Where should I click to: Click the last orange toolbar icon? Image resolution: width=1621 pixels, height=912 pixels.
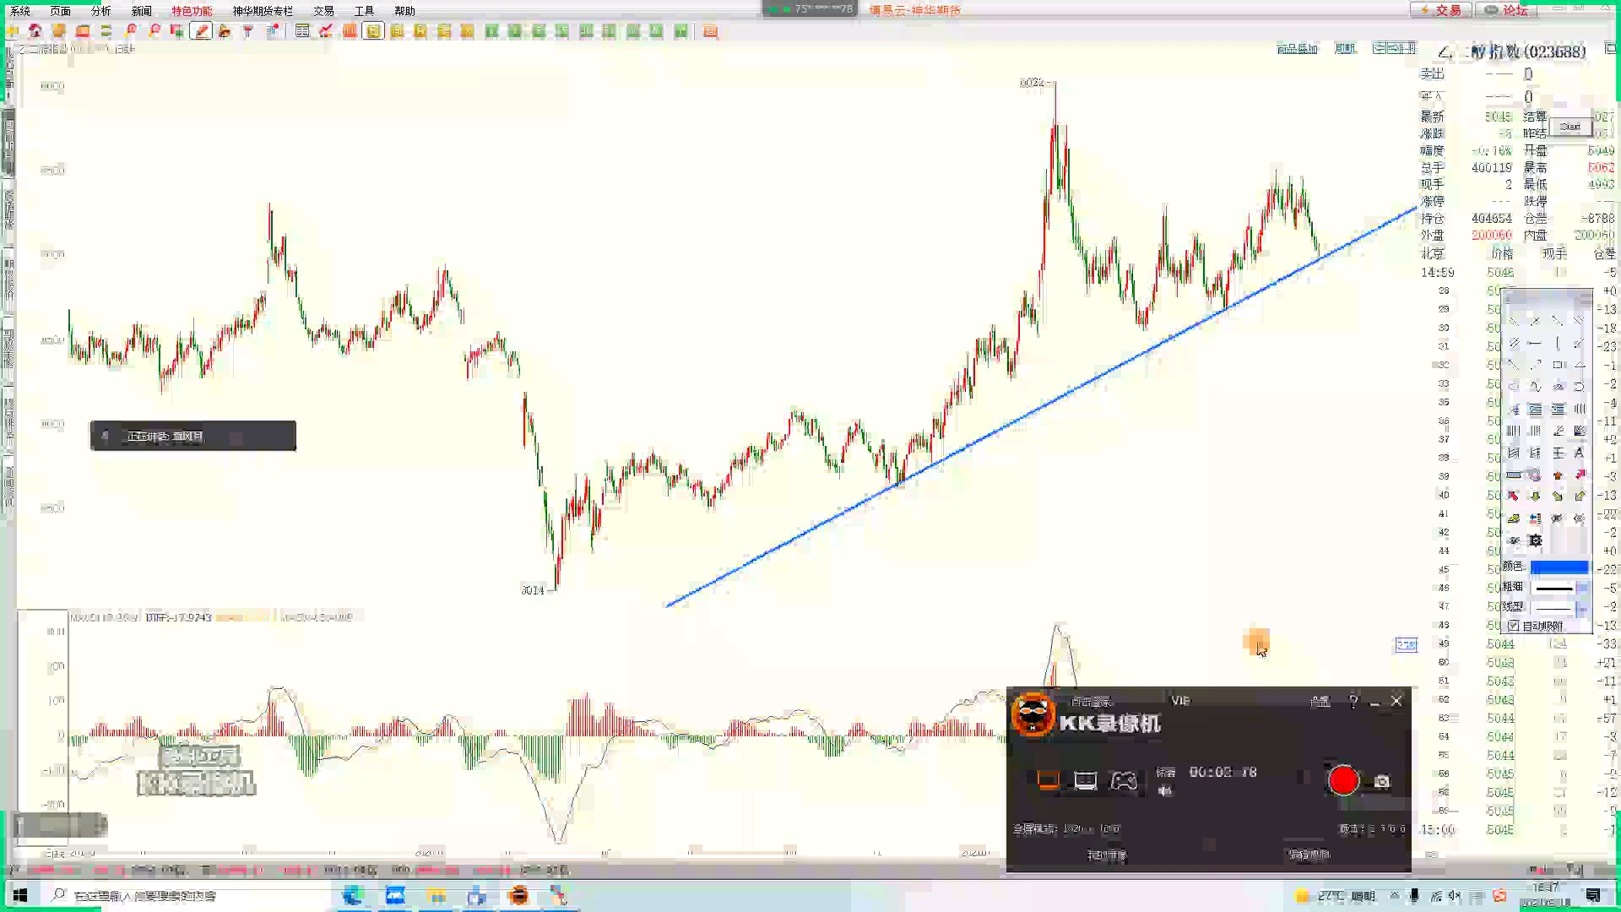pos(711,31)
